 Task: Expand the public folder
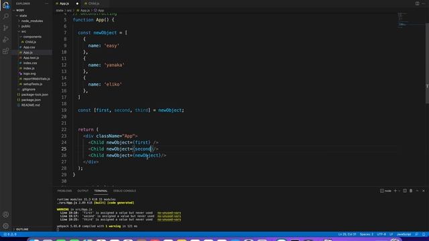point(25,26)
